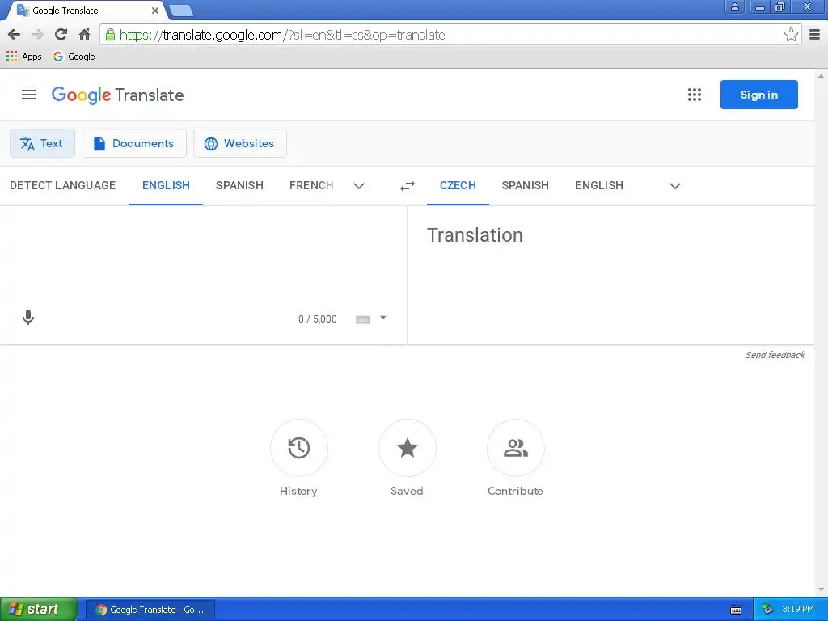Open the Windows start menu

pos(38,609)
